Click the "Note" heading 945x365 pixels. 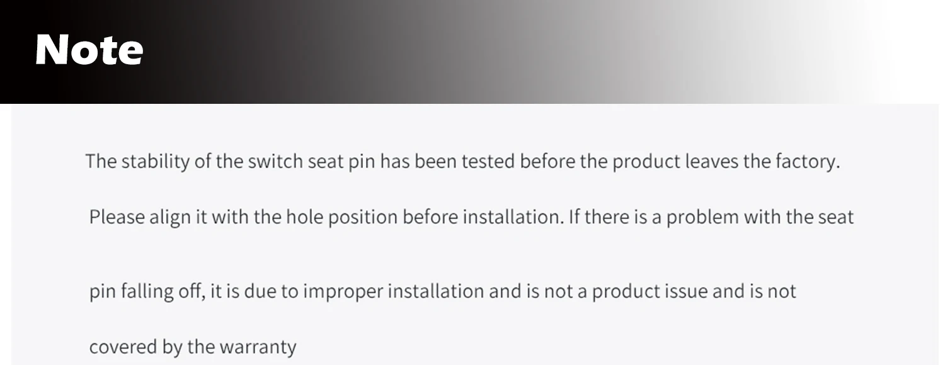pyautogui.click(x=89, y=50)
